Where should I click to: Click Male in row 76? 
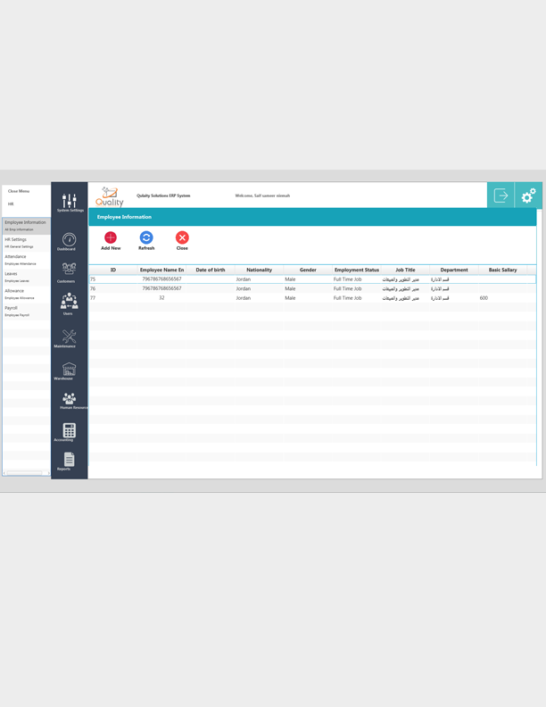pyautogui.click(x=290, y=288)
